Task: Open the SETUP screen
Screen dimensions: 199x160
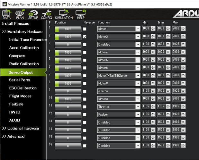Action: click(33, 14)
